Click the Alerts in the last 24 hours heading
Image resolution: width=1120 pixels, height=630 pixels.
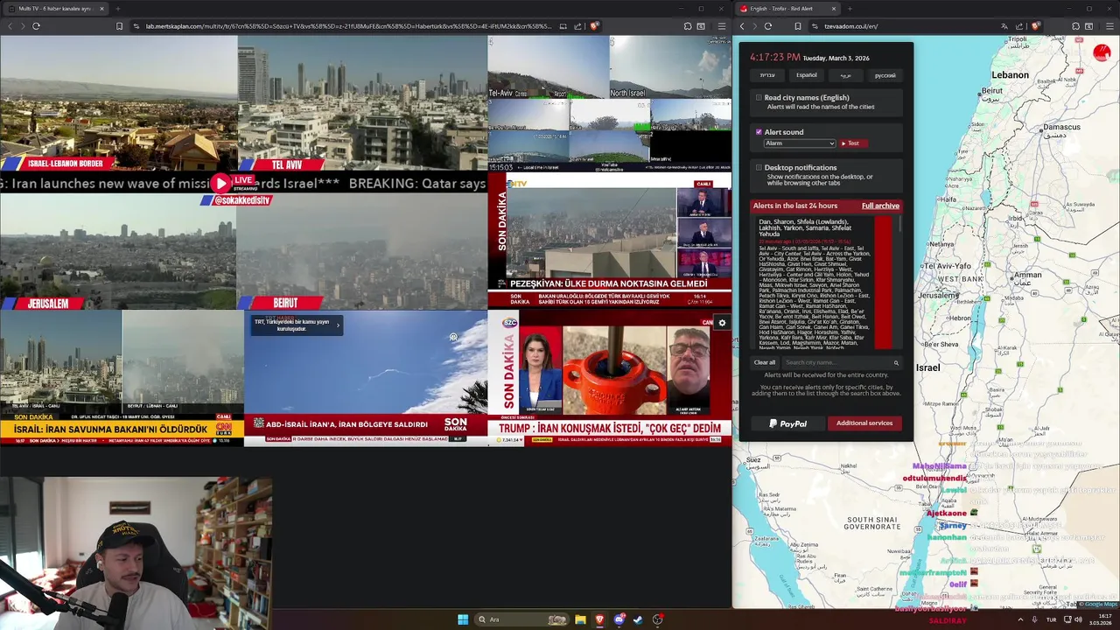tap(795, 206)
